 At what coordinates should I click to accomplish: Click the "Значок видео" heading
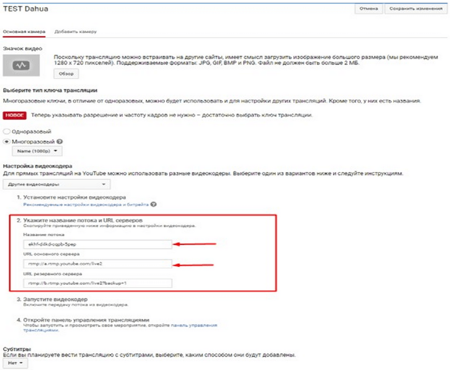[22, 48]
